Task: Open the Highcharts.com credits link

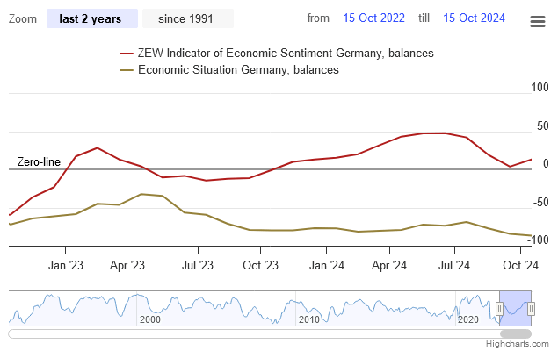Action: click(526, 344)
